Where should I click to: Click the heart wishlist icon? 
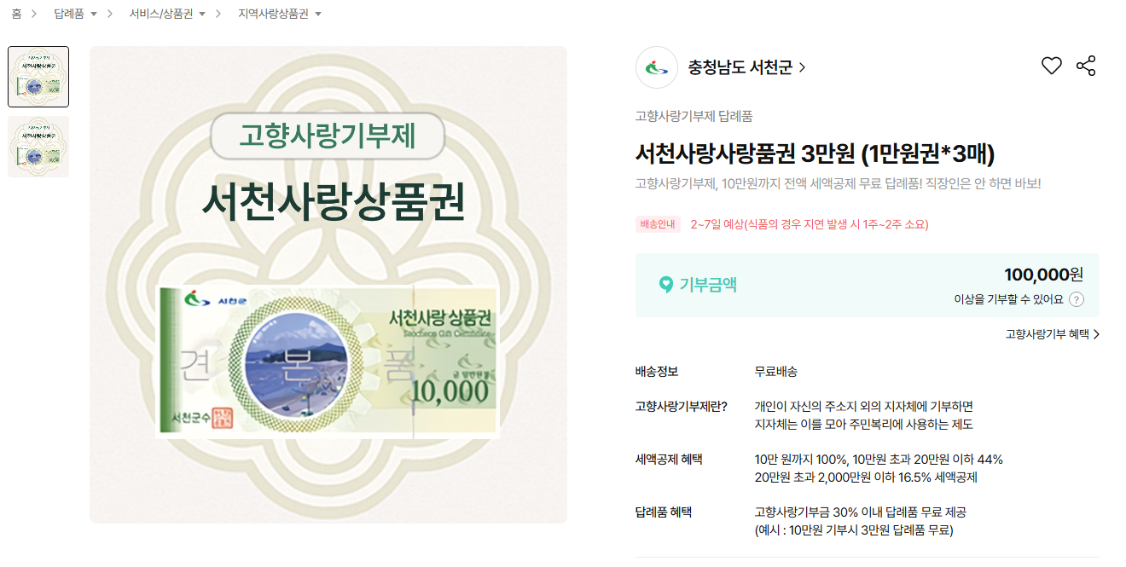click(1051, 66)
